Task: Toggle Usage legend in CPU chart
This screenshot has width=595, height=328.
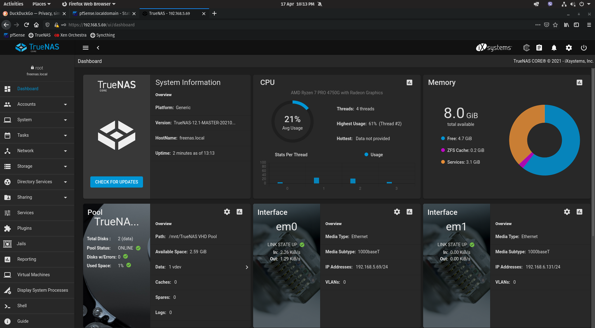Action: point(374,155)
